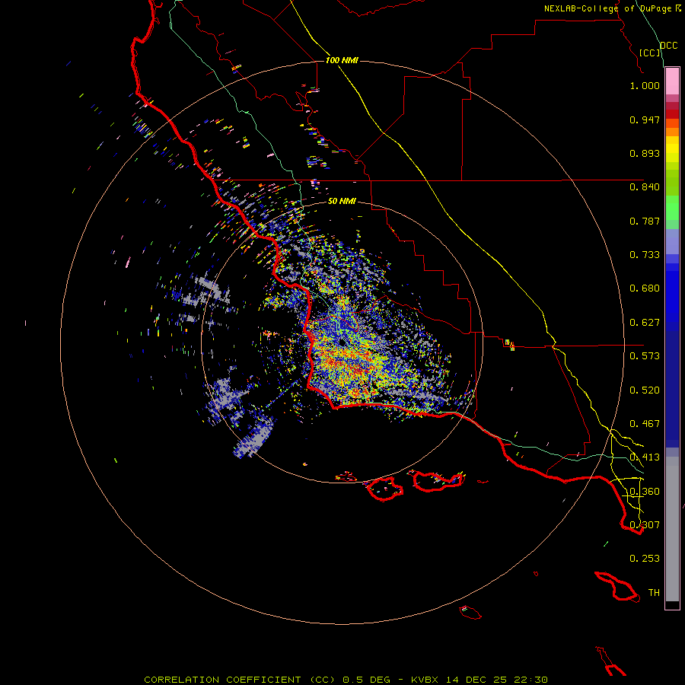Click the 0.253 scale value
The width and height of the screenshot is (685, 685).
coord(645,559)
